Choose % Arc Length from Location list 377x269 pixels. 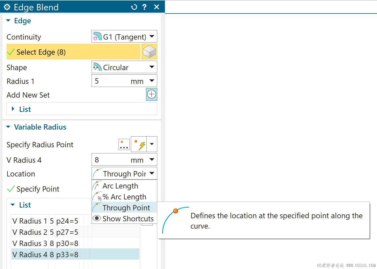124,197
